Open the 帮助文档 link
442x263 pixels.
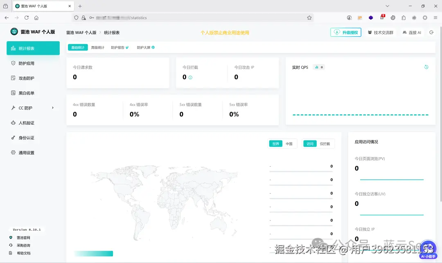23,253
